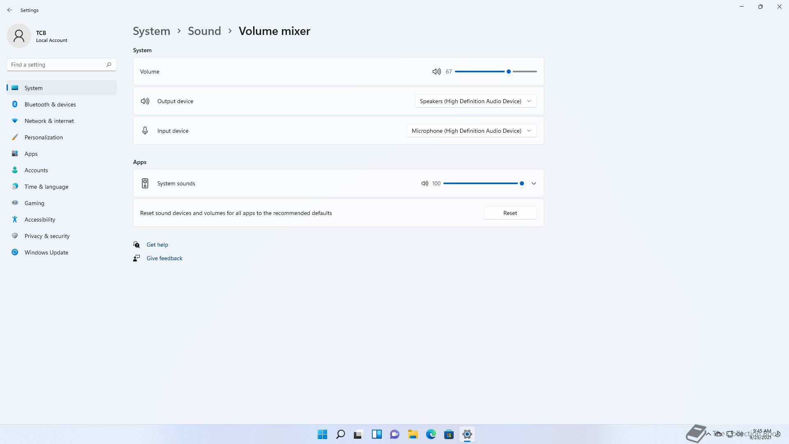Click Settings gear icon in taskbar
Viewport: 789px width, 444px height.
click(467, 434)
